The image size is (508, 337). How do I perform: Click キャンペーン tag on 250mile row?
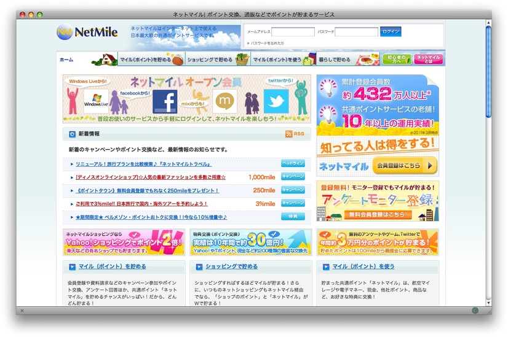(293, 190)
